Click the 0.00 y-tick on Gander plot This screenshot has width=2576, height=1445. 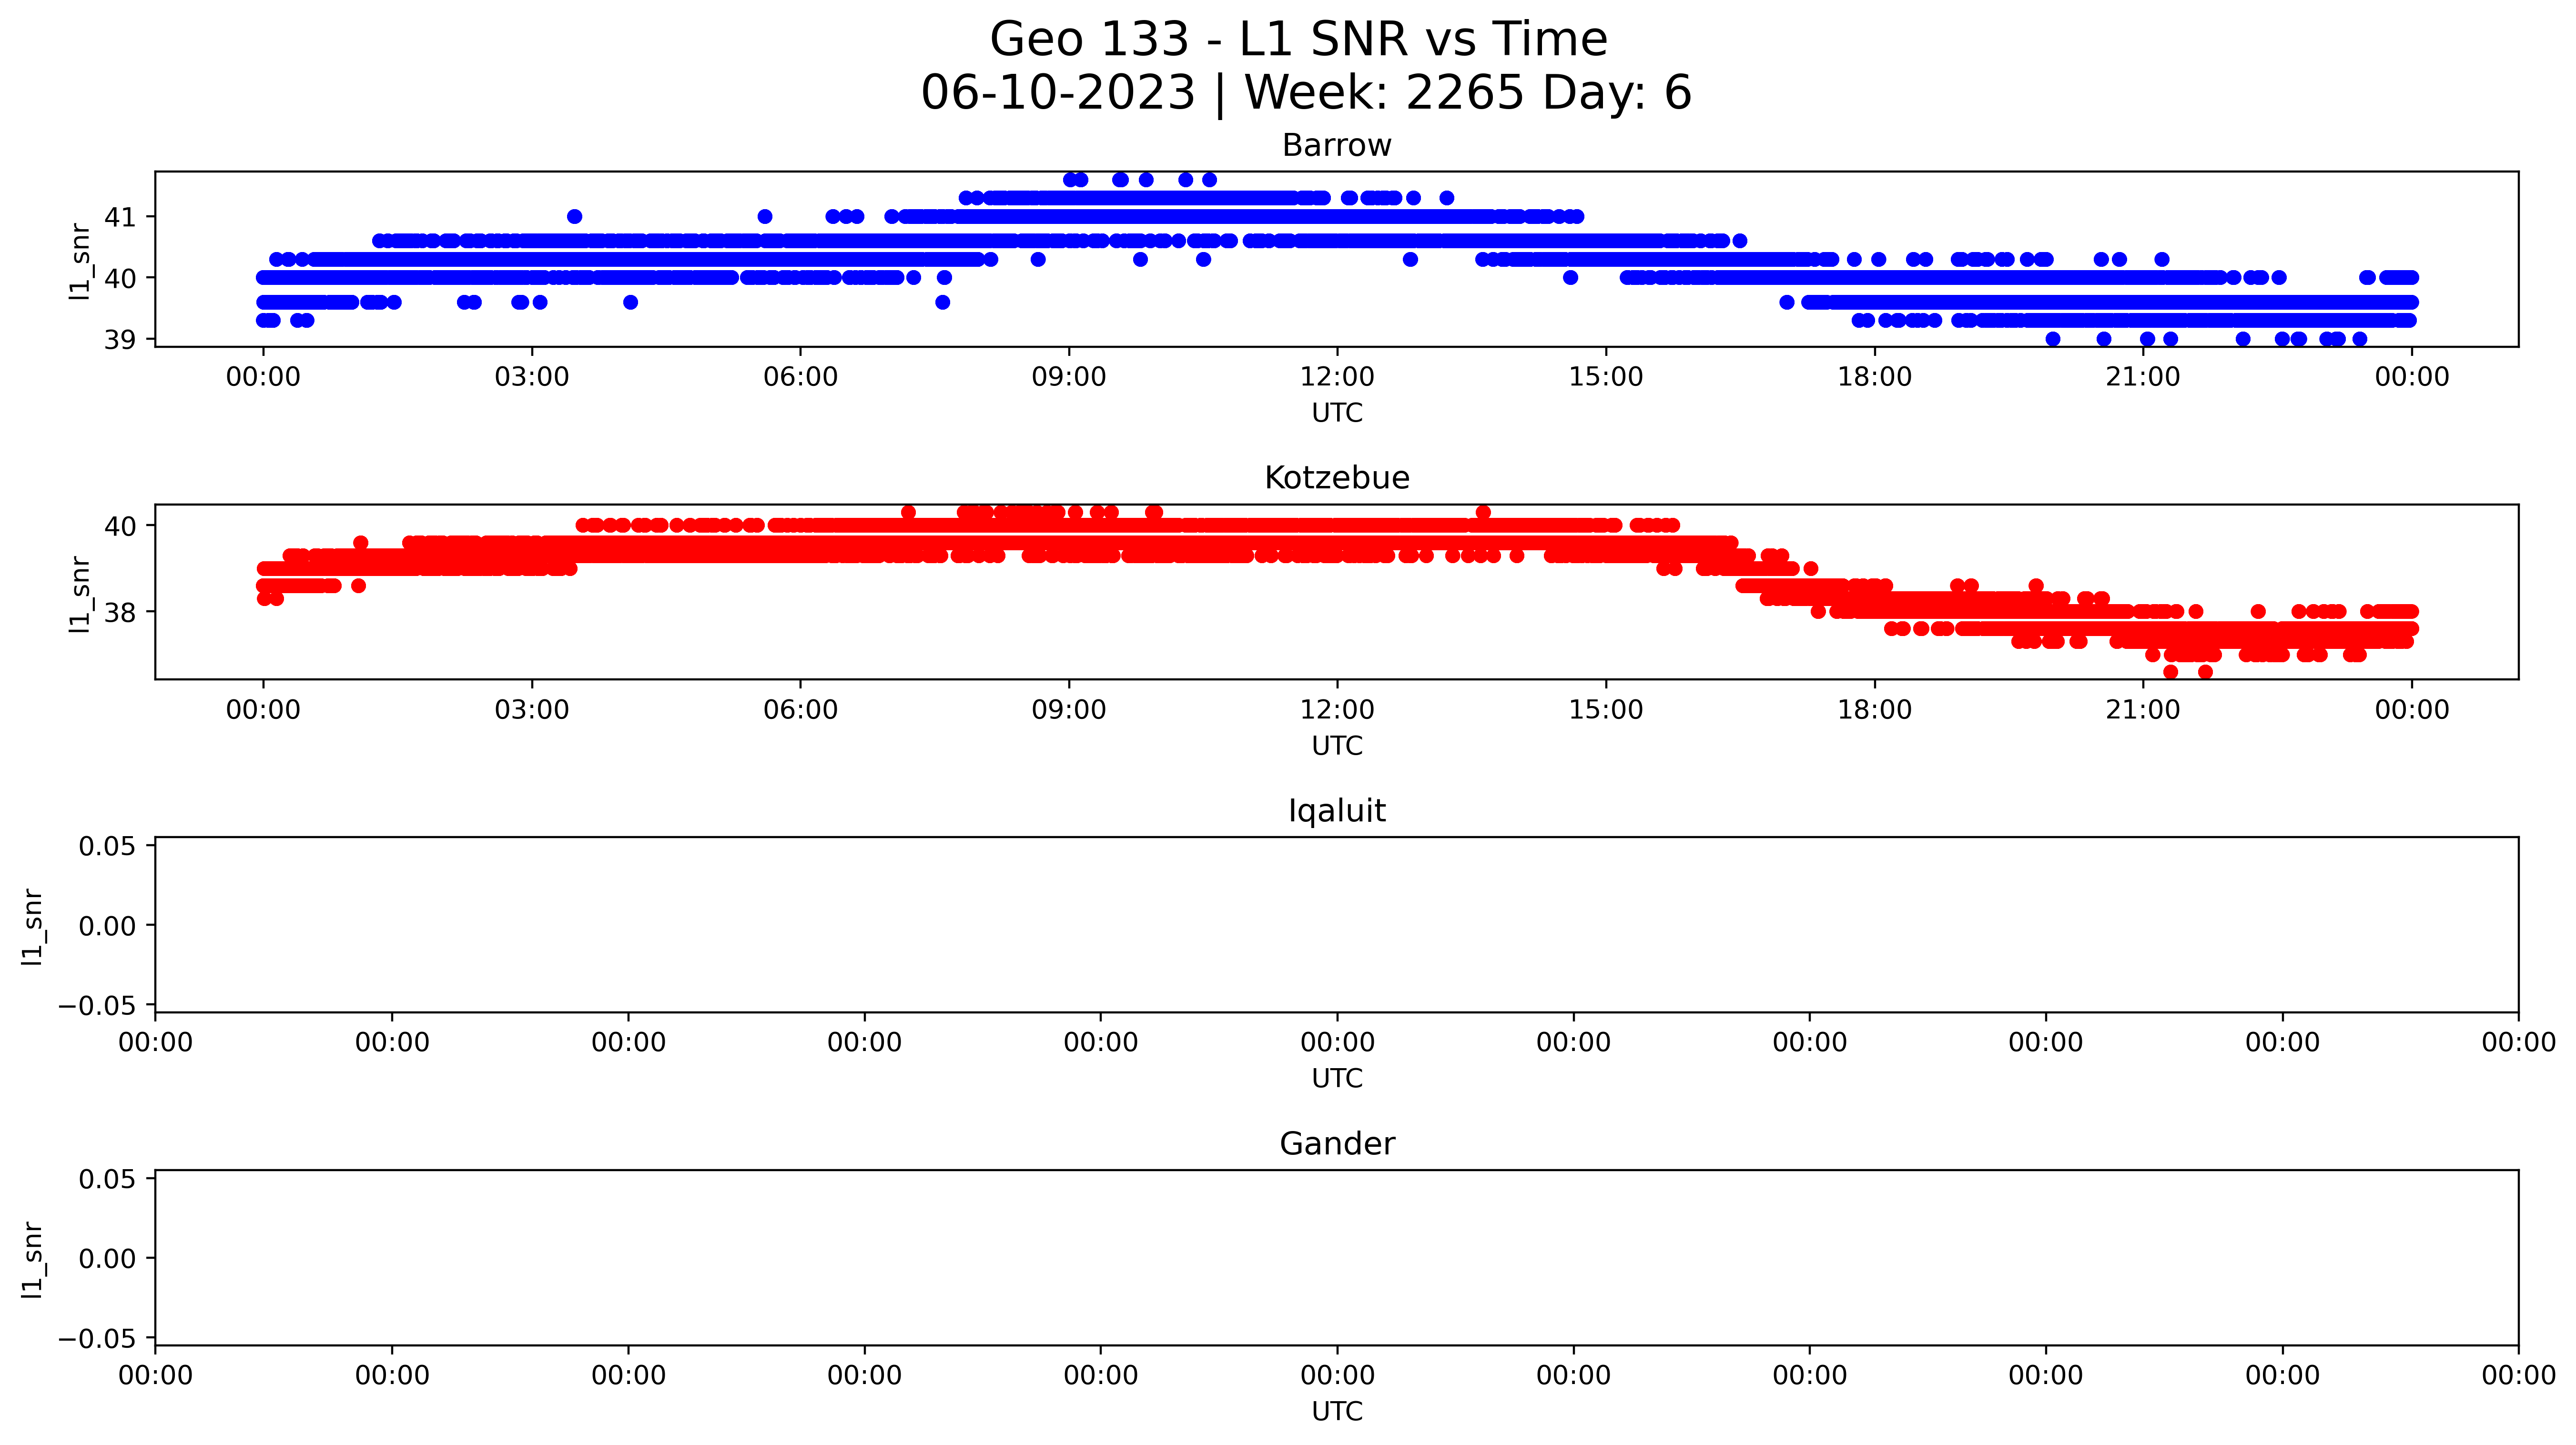(x=108, y=1259)
